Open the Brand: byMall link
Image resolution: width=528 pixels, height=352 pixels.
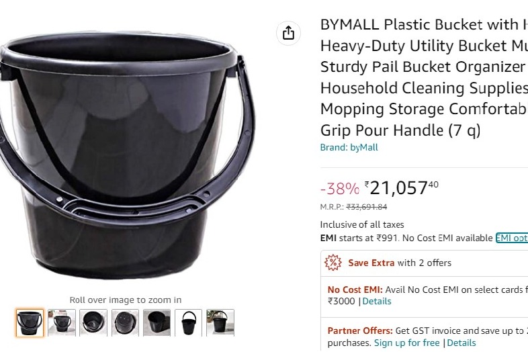[x=349, y=148]
